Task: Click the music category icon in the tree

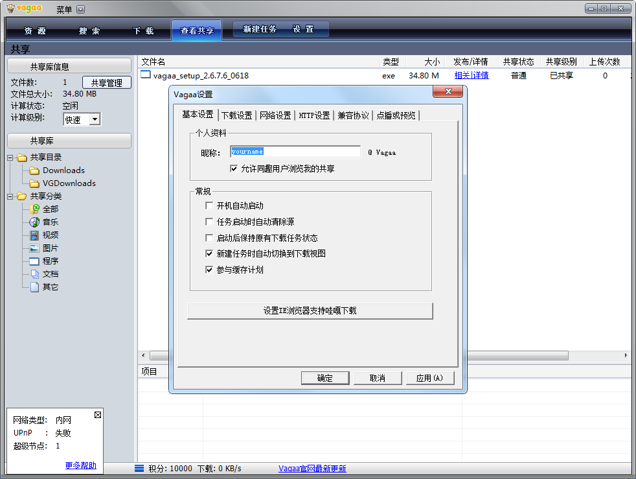Action: click(34, 222)
